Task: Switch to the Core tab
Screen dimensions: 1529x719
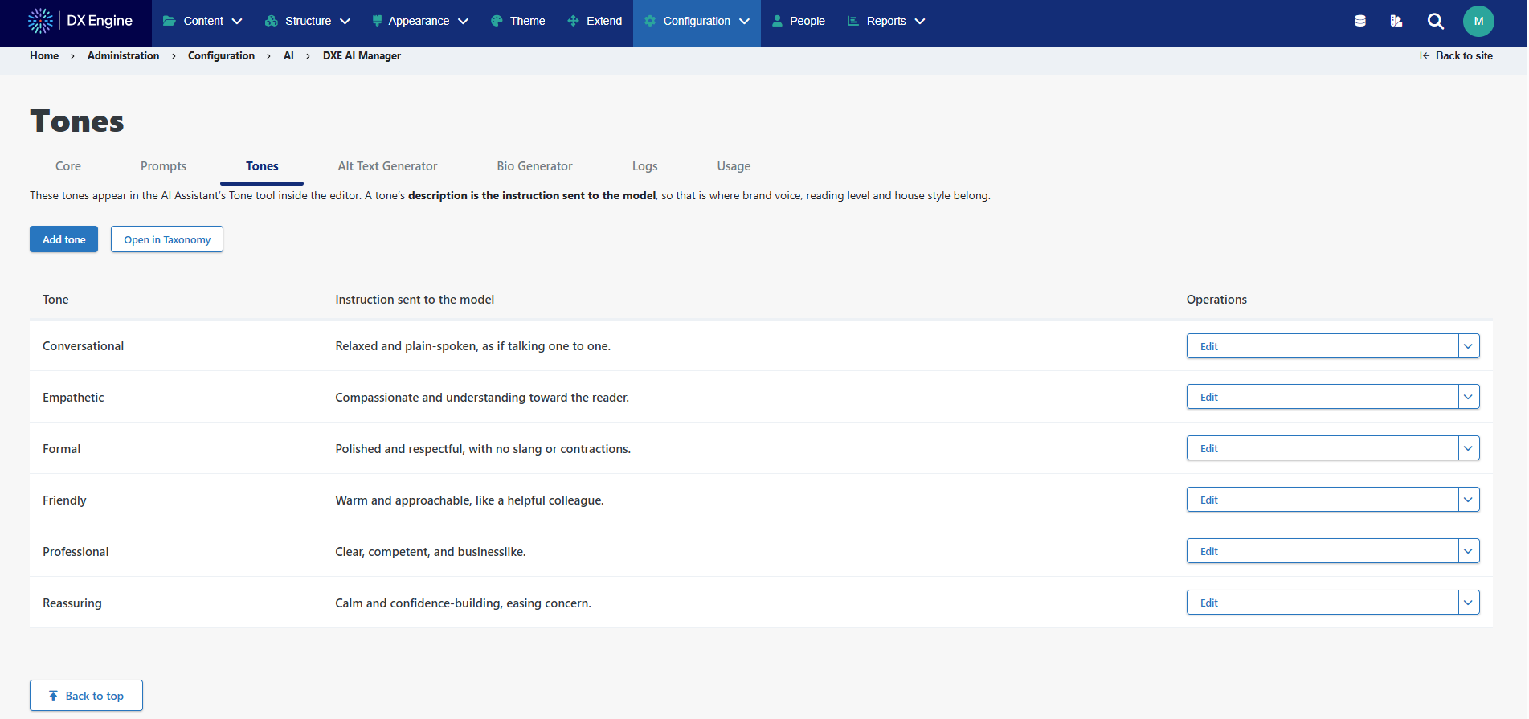Action: coord(68,166)
